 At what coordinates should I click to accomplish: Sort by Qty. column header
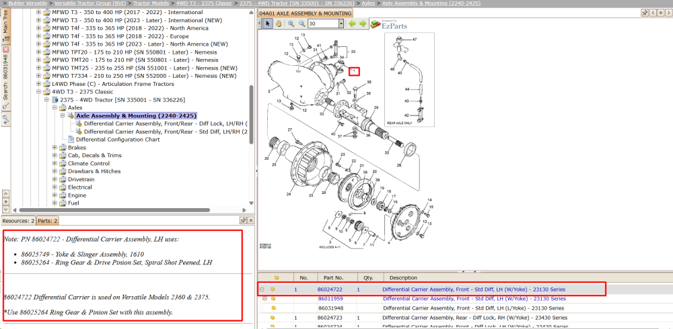[x=370, y=277]
